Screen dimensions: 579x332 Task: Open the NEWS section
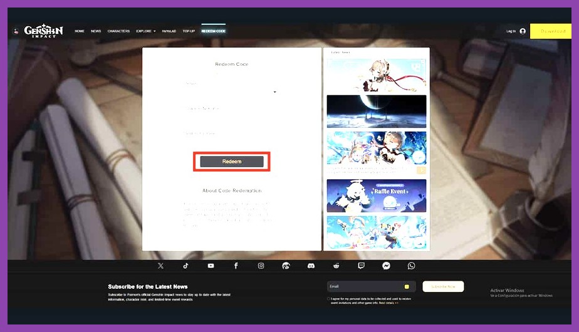[96, 31]
